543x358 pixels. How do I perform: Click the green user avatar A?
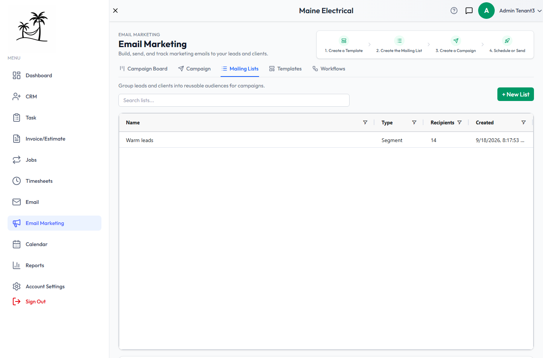(486, 11)
